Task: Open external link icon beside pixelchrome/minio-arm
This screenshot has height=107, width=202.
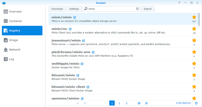Action: (93, 52)
